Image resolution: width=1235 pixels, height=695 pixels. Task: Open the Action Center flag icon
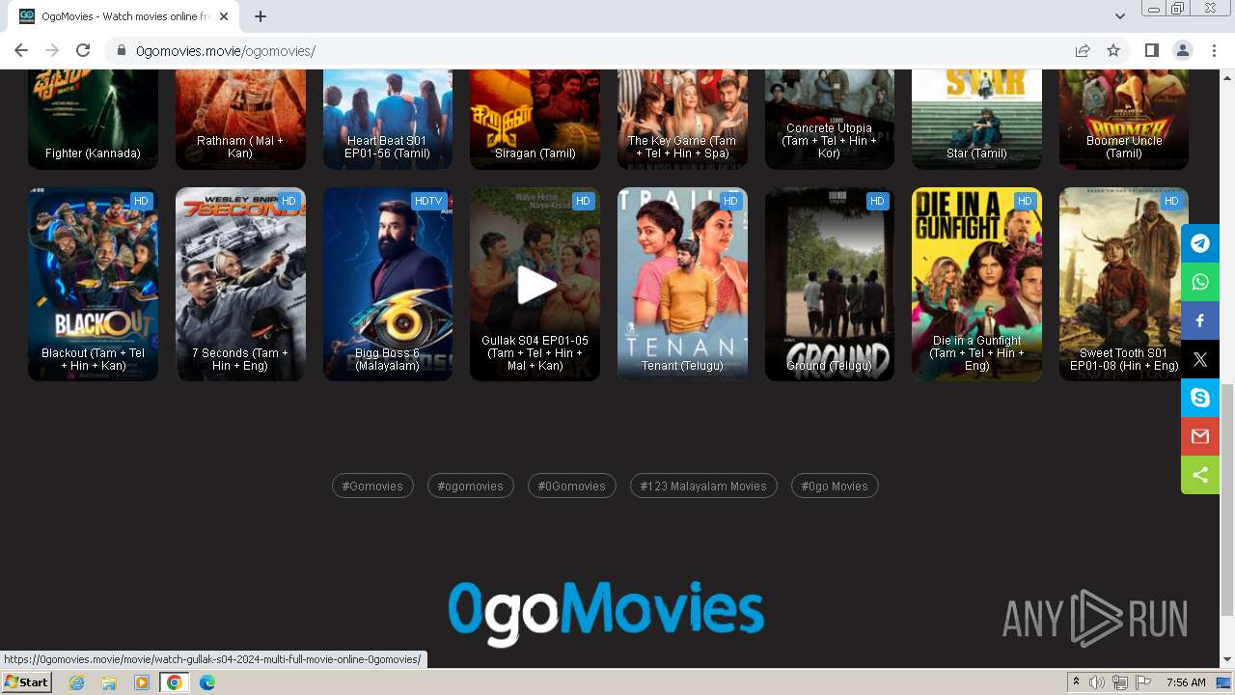pyautogui.click(x=1141, y=682)
